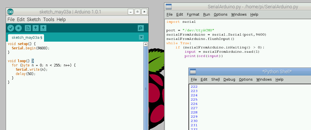
Task: Open Debug menu in Python Shell
Action: (x=229, y=79)
